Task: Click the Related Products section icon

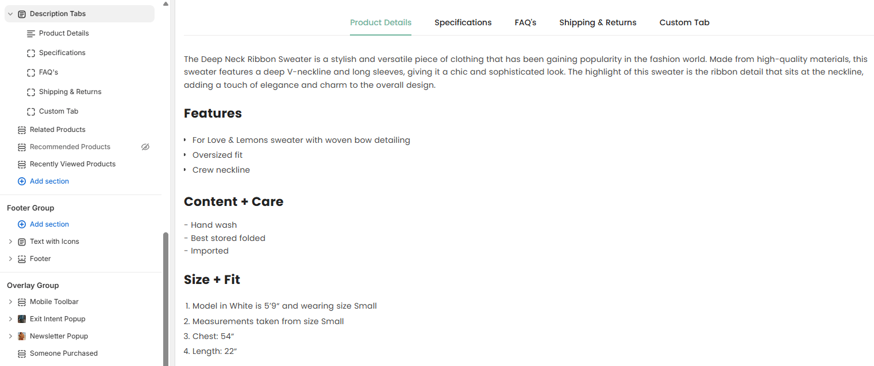Action: coord(22,130)
